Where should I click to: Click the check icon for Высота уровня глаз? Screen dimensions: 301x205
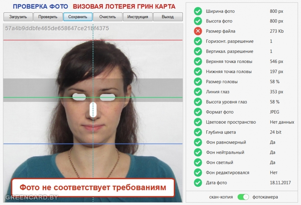coord(198,102)
